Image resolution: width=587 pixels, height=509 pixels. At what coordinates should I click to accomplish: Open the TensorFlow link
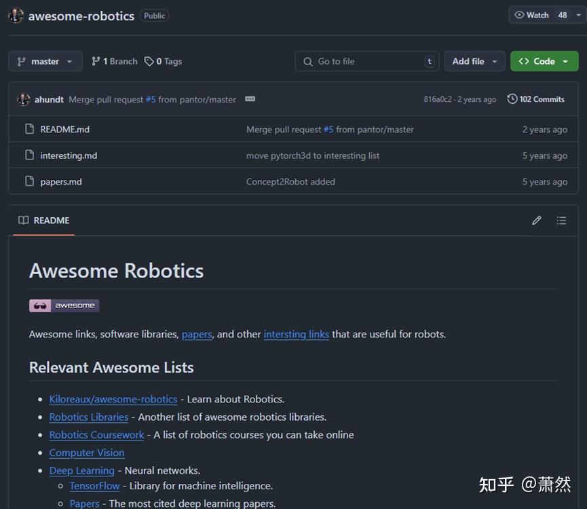coord(94,486)
